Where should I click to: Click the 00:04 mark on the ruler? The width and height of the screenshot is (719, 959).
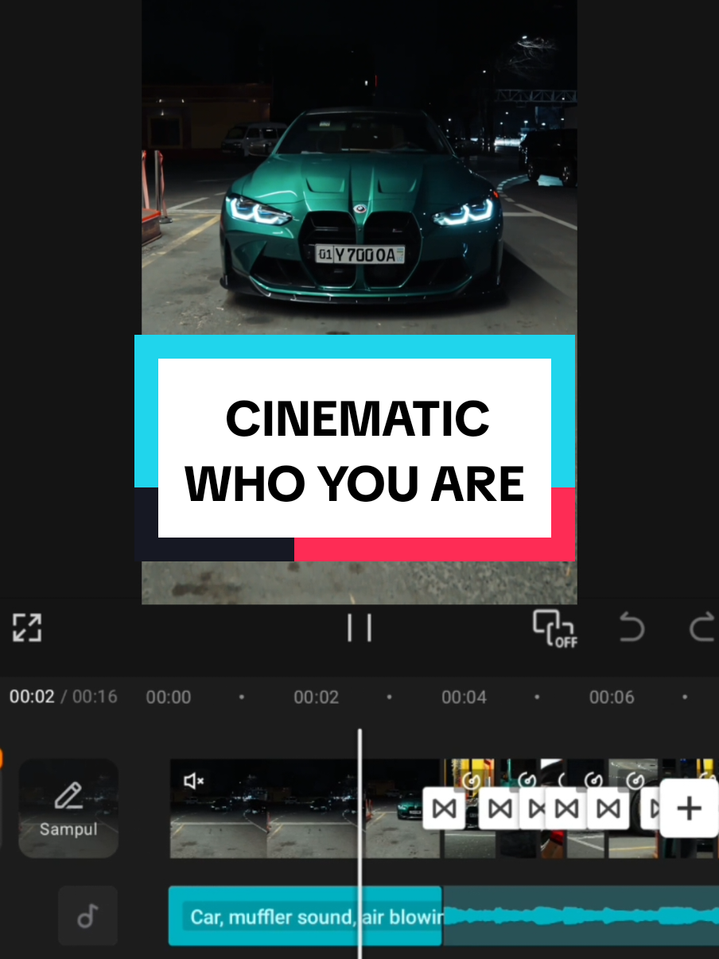(x=464, y=697)
